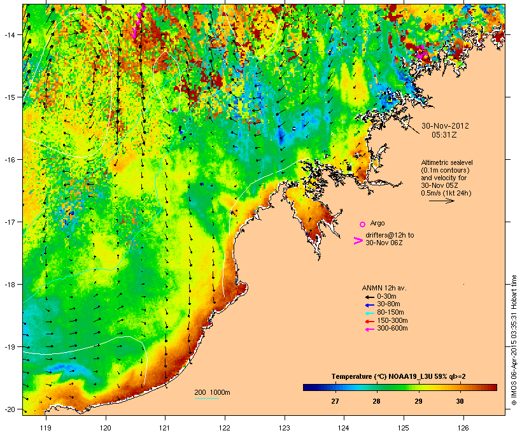Viewport: 522px width, 433px height.
Task: Click the magenta drifter track near 120.5E
Action: [138, 20]
